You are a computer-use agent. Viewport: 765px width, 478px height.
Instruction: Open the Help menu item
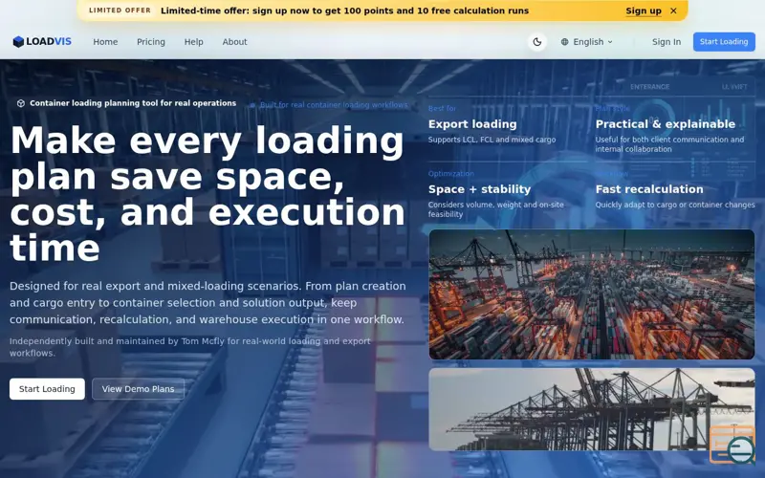[x=194, y=42]
